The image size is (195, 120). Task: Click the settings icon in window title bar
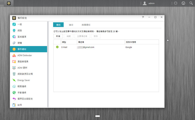pos(14,18)
